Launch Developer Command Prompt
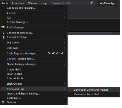This screenshot has height=108, width=122. tap(93, 90)
